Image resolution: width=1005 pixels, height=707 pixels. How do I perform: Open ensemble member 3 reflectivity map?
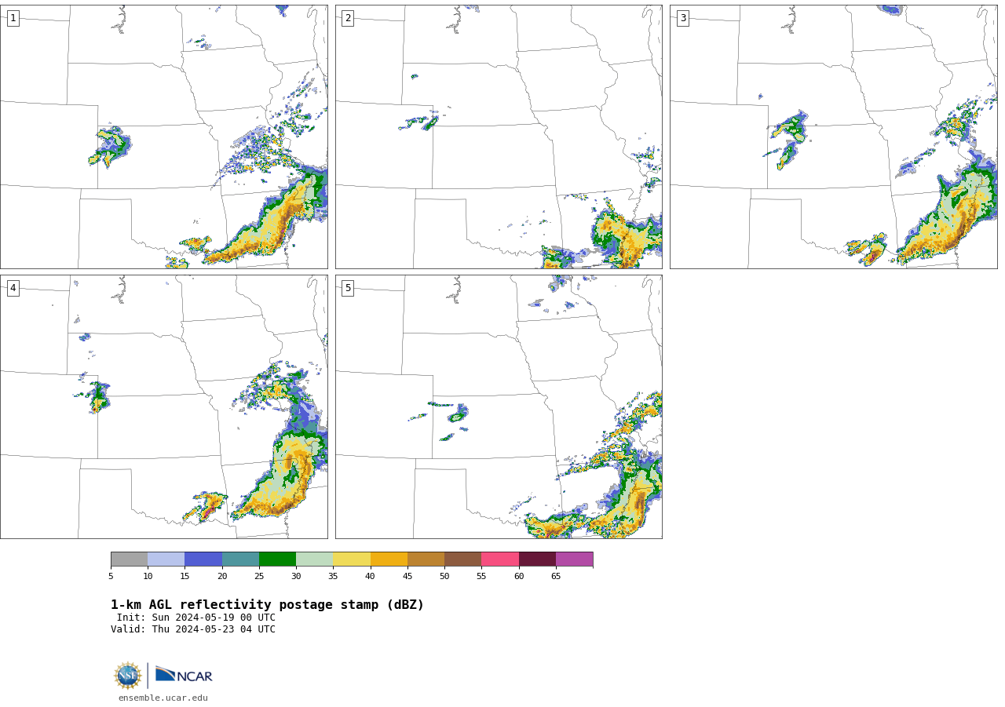click(833, 137)
